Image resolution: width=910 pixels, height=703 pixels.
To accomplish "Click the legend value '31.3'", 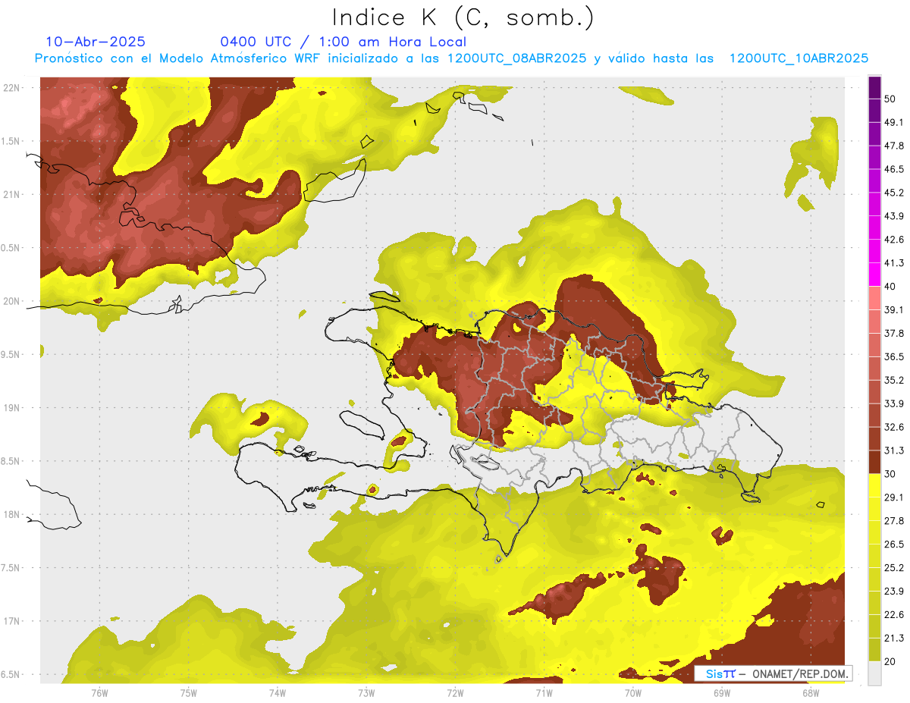I will (895, 450).
